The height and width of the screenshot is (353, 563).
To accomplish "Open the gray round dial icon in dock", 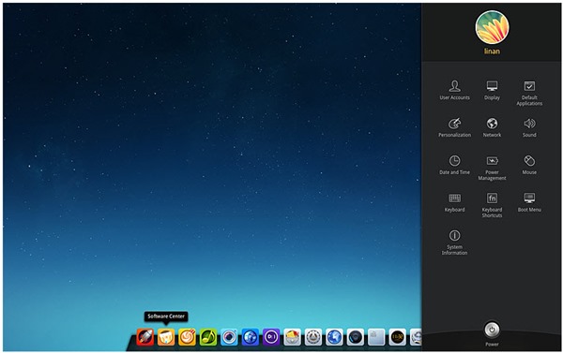I will 313,337.
